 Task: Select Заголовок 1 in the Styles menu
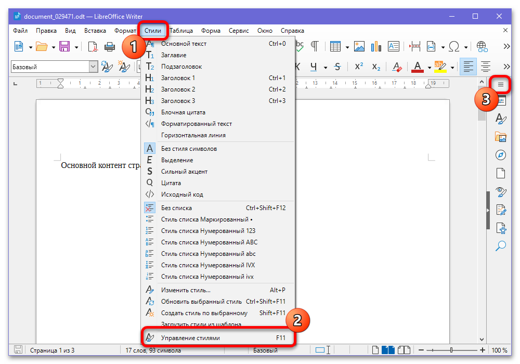(218, 78)
